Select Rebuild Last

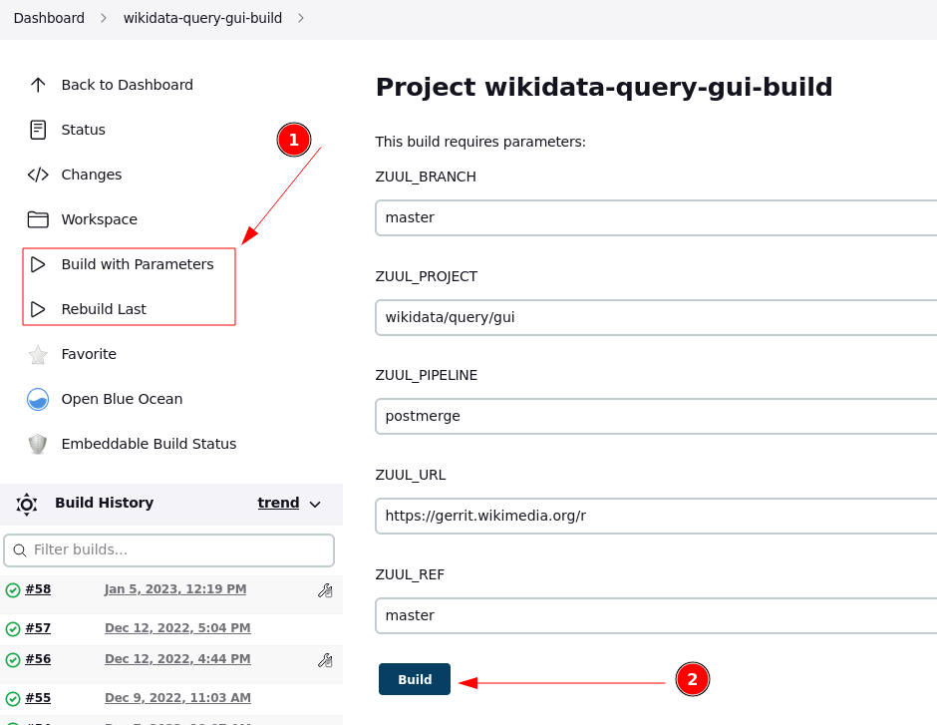pos(104,309)
